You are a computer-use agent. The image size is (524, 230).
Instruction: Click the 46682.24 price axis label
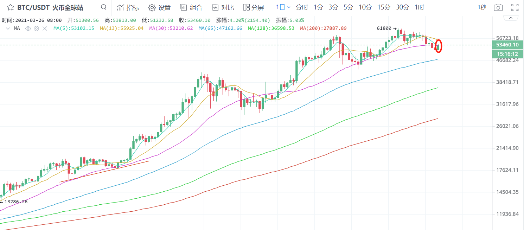[x=507, y=60]
